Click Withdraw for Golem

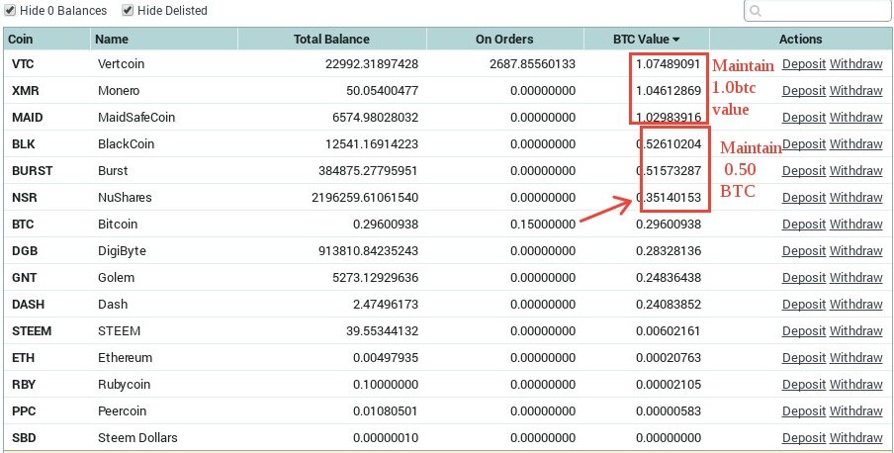(x=855, y=278)
